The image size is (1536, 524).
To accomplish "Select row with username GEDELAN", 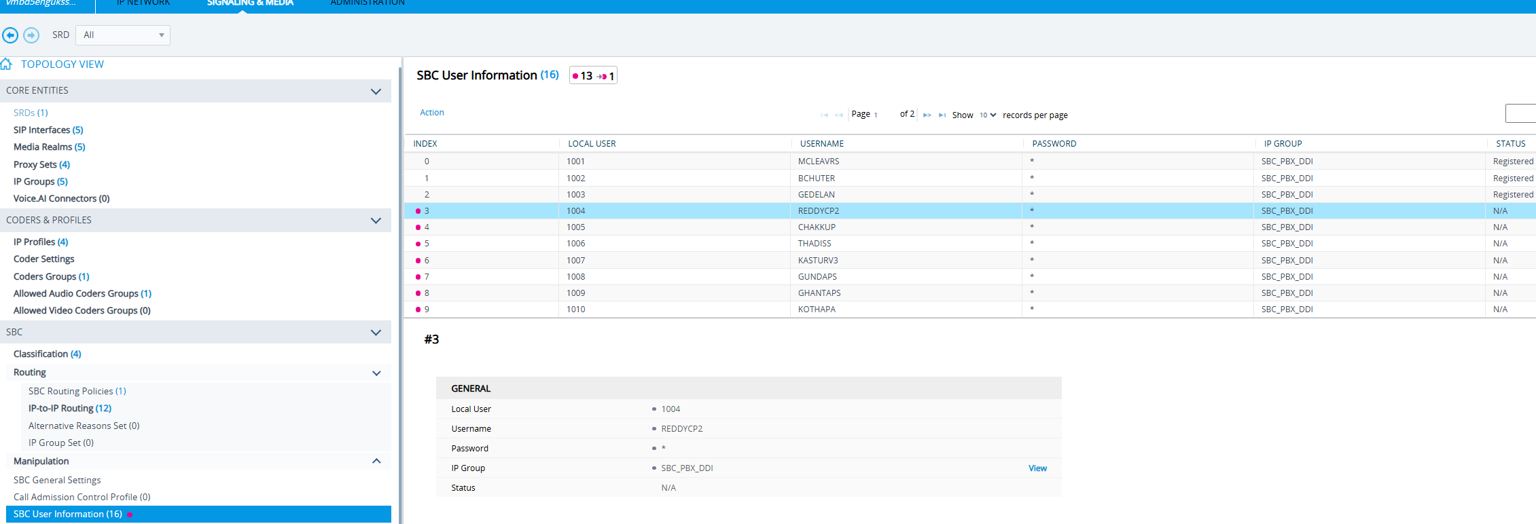I will point(970,194).
